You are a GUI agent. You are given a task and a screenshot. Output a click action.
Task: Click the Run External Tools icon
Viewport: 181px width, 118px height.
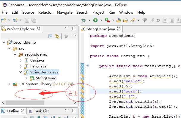(107, 20)
